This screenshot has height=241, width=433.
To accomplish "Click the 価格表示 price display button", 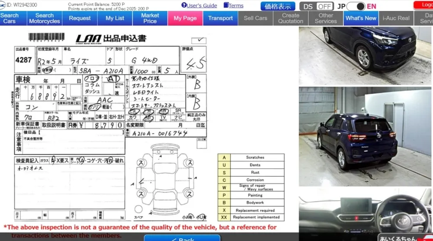I will pos(278,7).
